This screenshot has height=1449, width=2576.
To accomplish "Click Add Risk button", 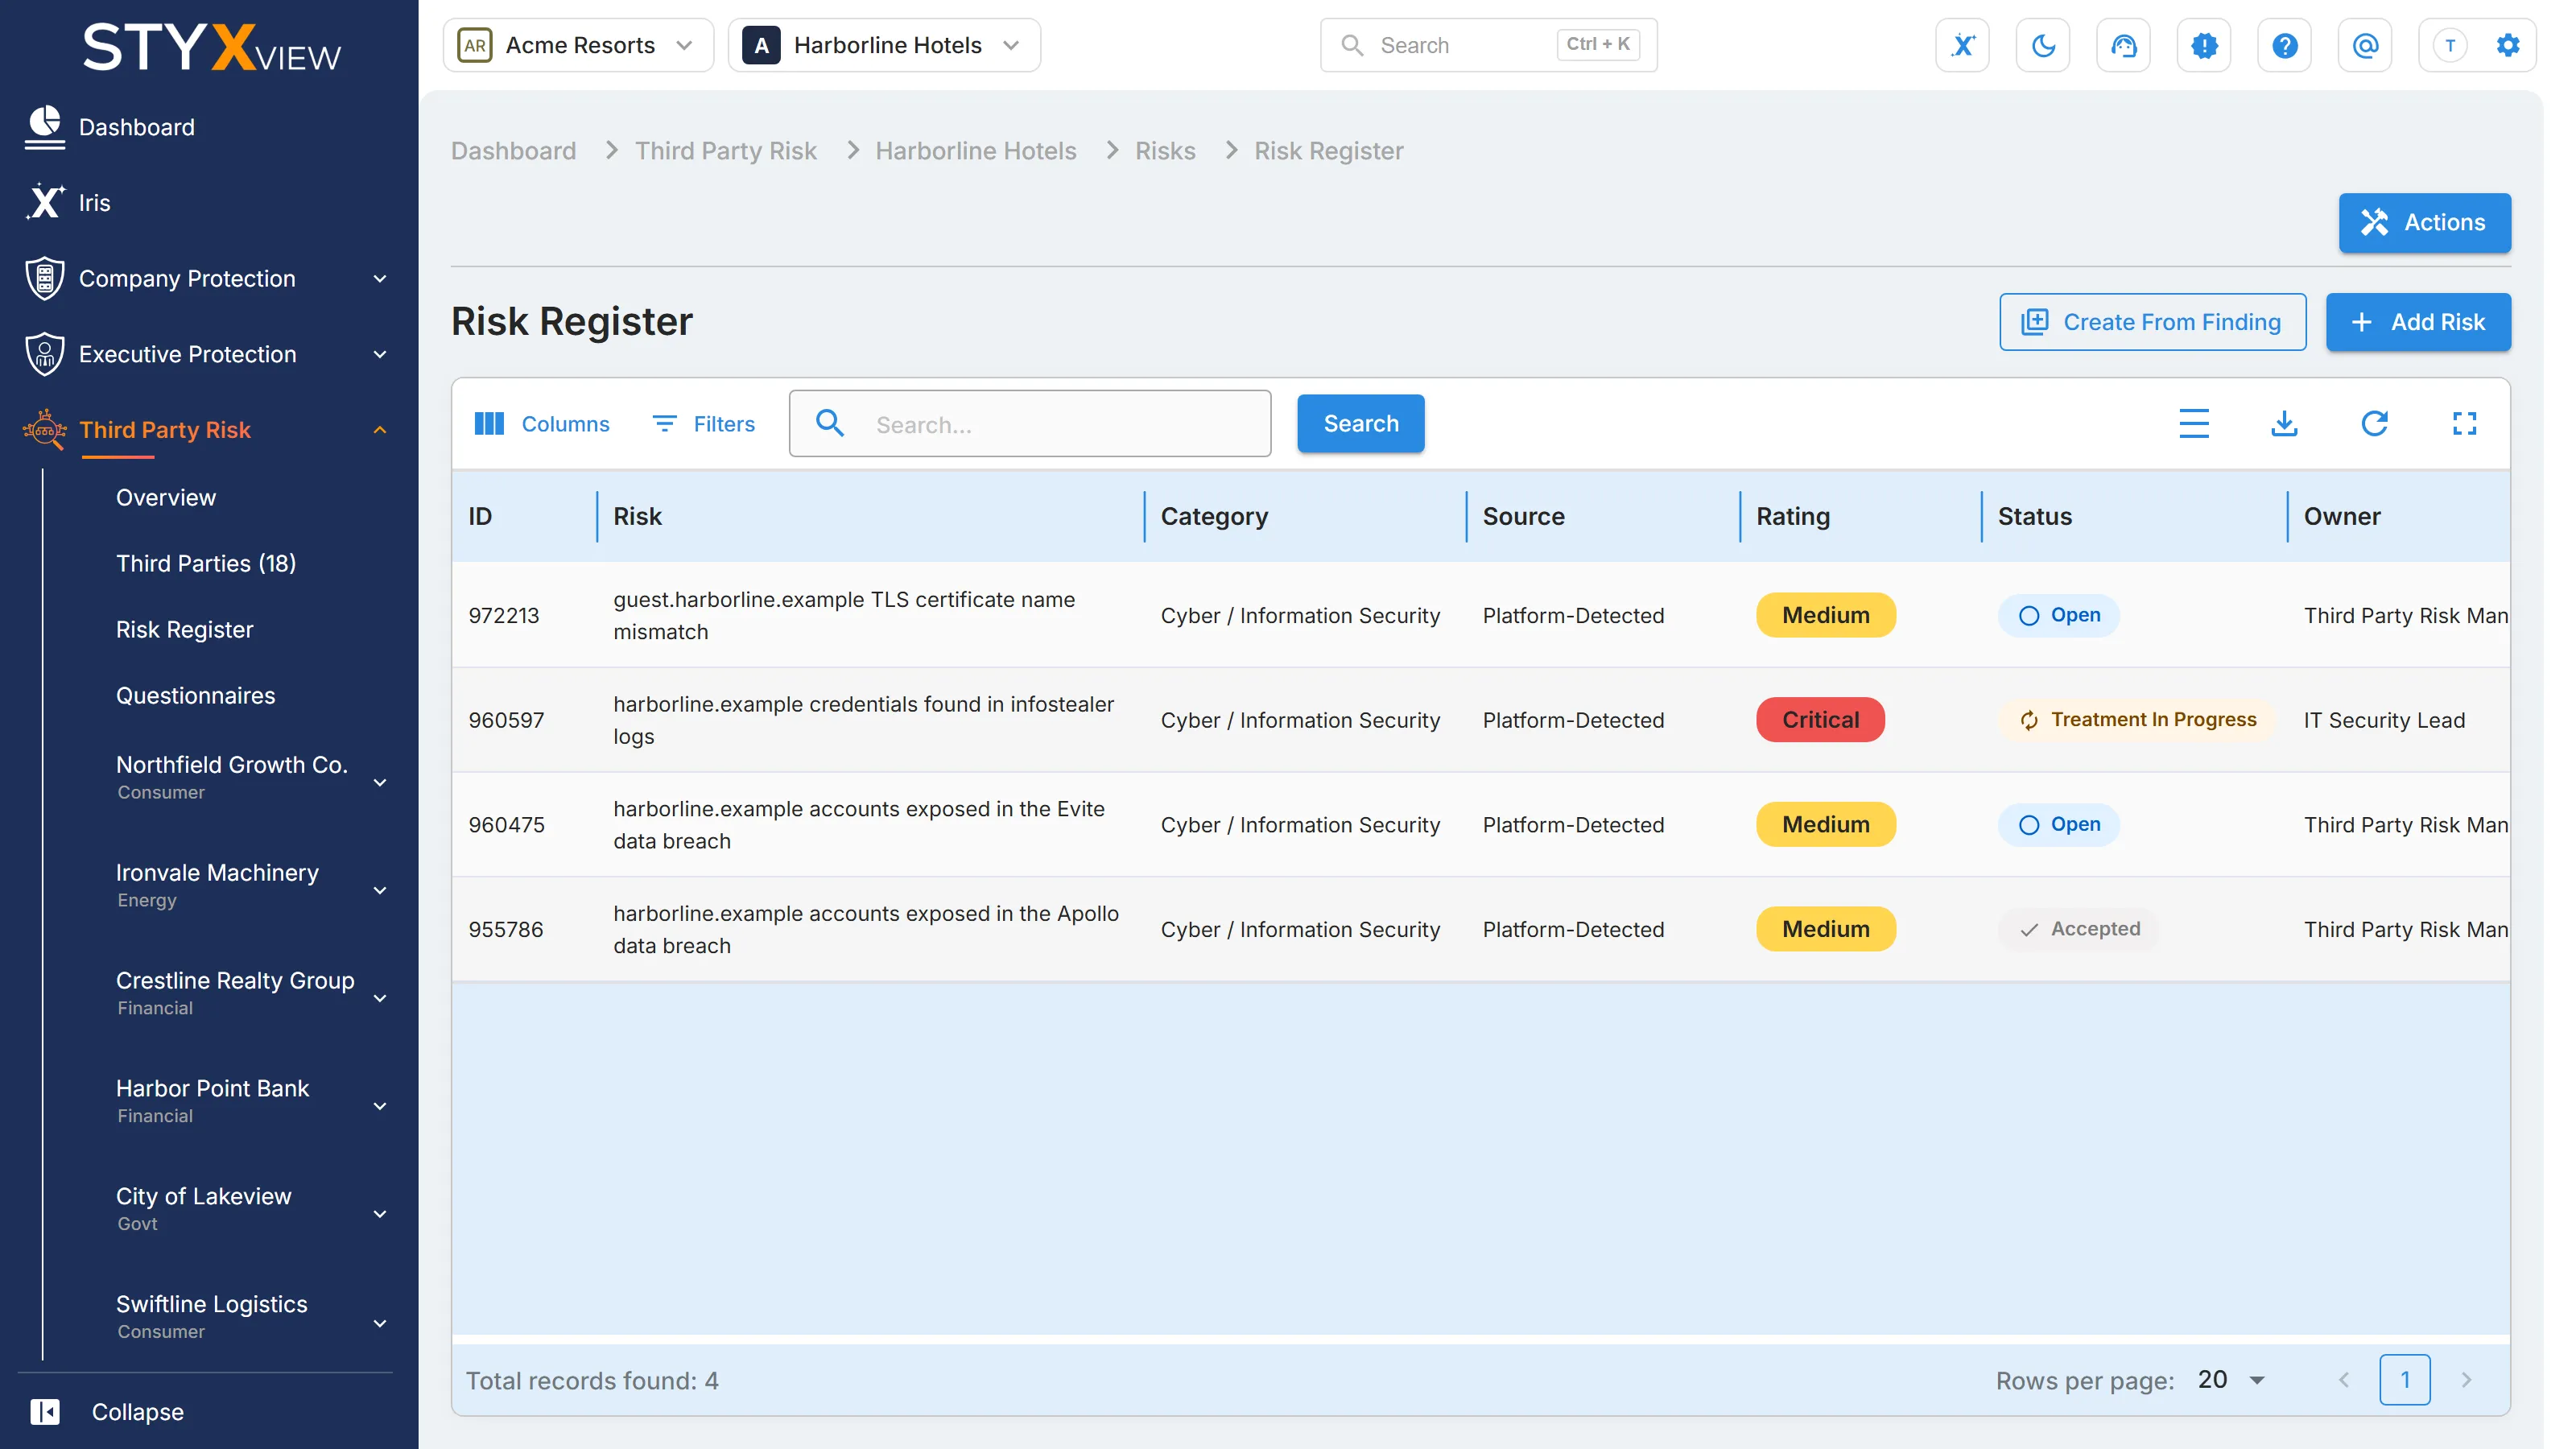I will pos(2418,321).
